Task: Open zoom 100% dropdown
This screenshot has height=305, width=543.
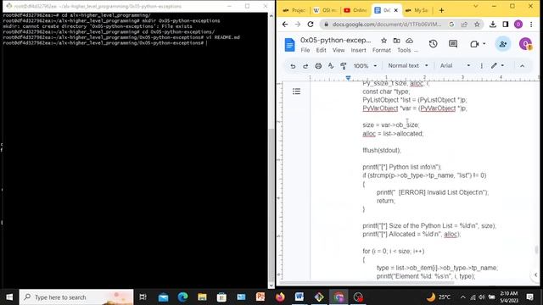Action: [365, 66]
